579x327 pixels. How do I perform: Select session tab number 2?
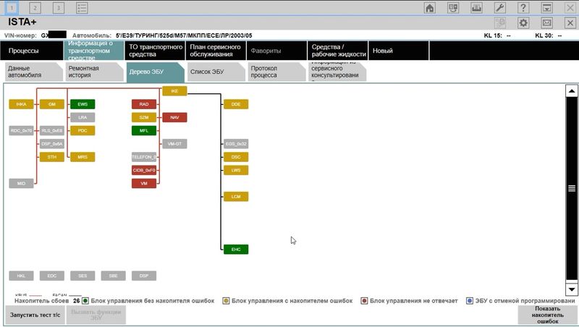tap(35, 8)
